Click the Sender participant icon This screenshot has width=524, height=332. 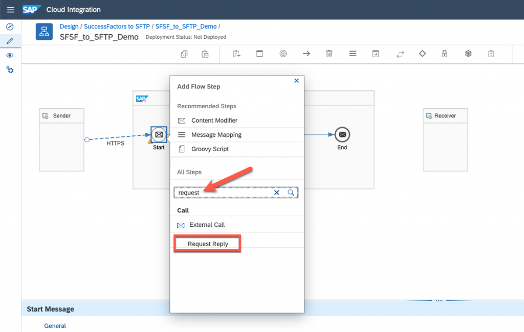coord(45,116)
